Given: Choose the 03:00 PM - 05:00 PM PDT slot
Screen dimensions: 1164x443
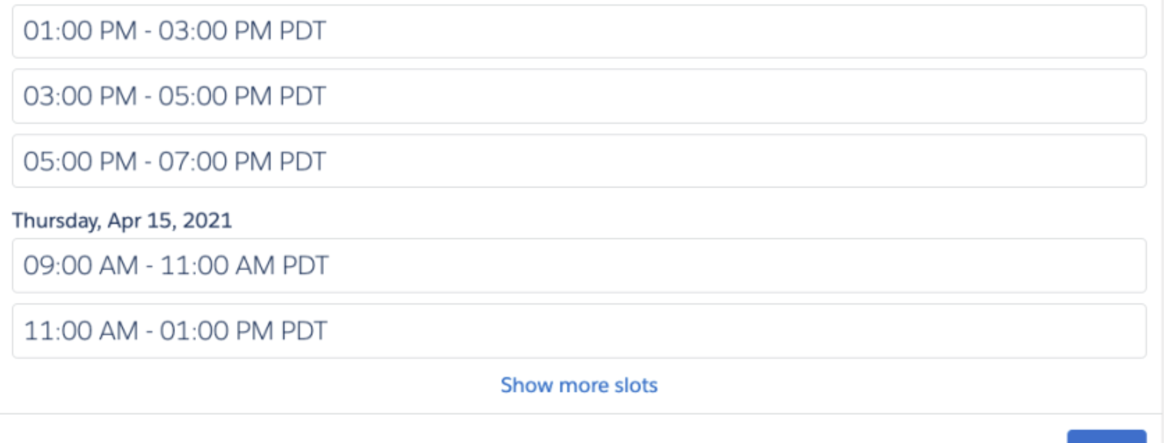Looking at the screenshot, I should (579, 97).
